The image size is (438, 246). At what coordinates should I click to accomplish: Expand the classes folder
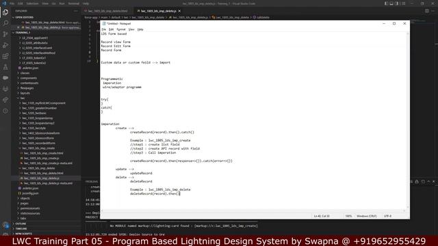pos(25,73)
